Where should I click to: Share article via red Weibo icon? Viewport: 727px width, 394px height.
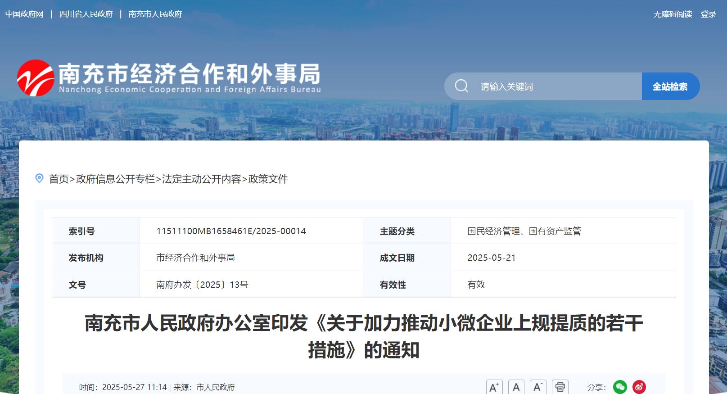click(x=639, y=387)
